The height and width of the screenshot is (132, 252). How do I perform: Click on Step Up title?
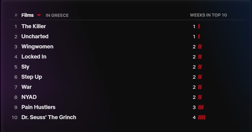pos(32,77)
